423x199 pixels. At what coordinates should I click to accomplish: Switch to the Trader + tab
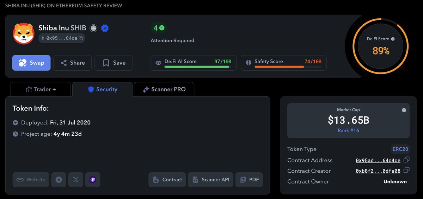coord(41,89)
